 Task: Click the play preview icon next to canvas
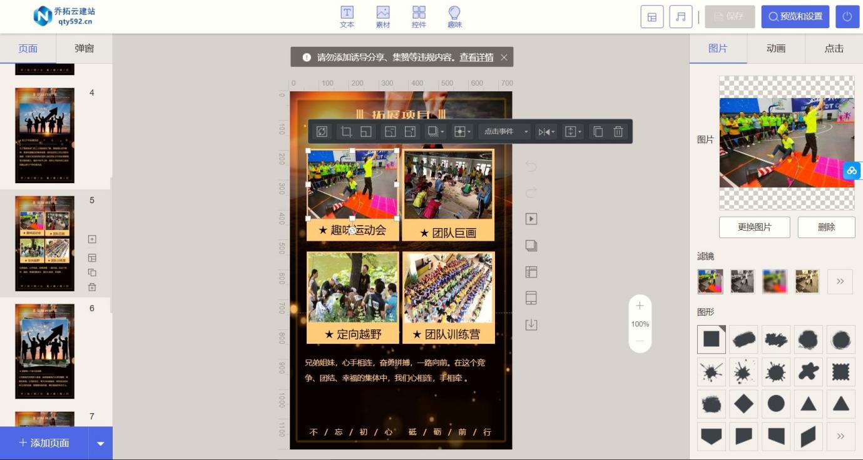531,219
